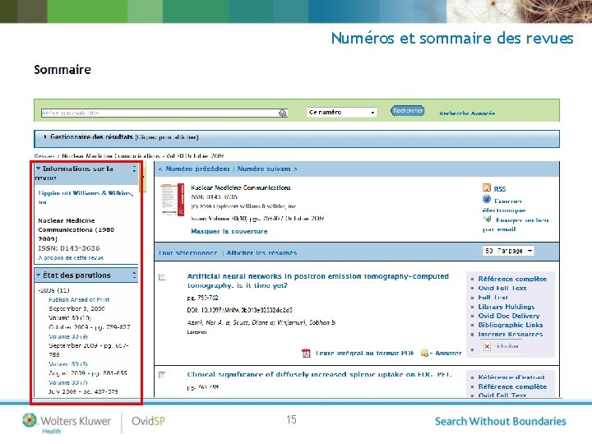Open 'Référence complète' of second article

(512, 386)
